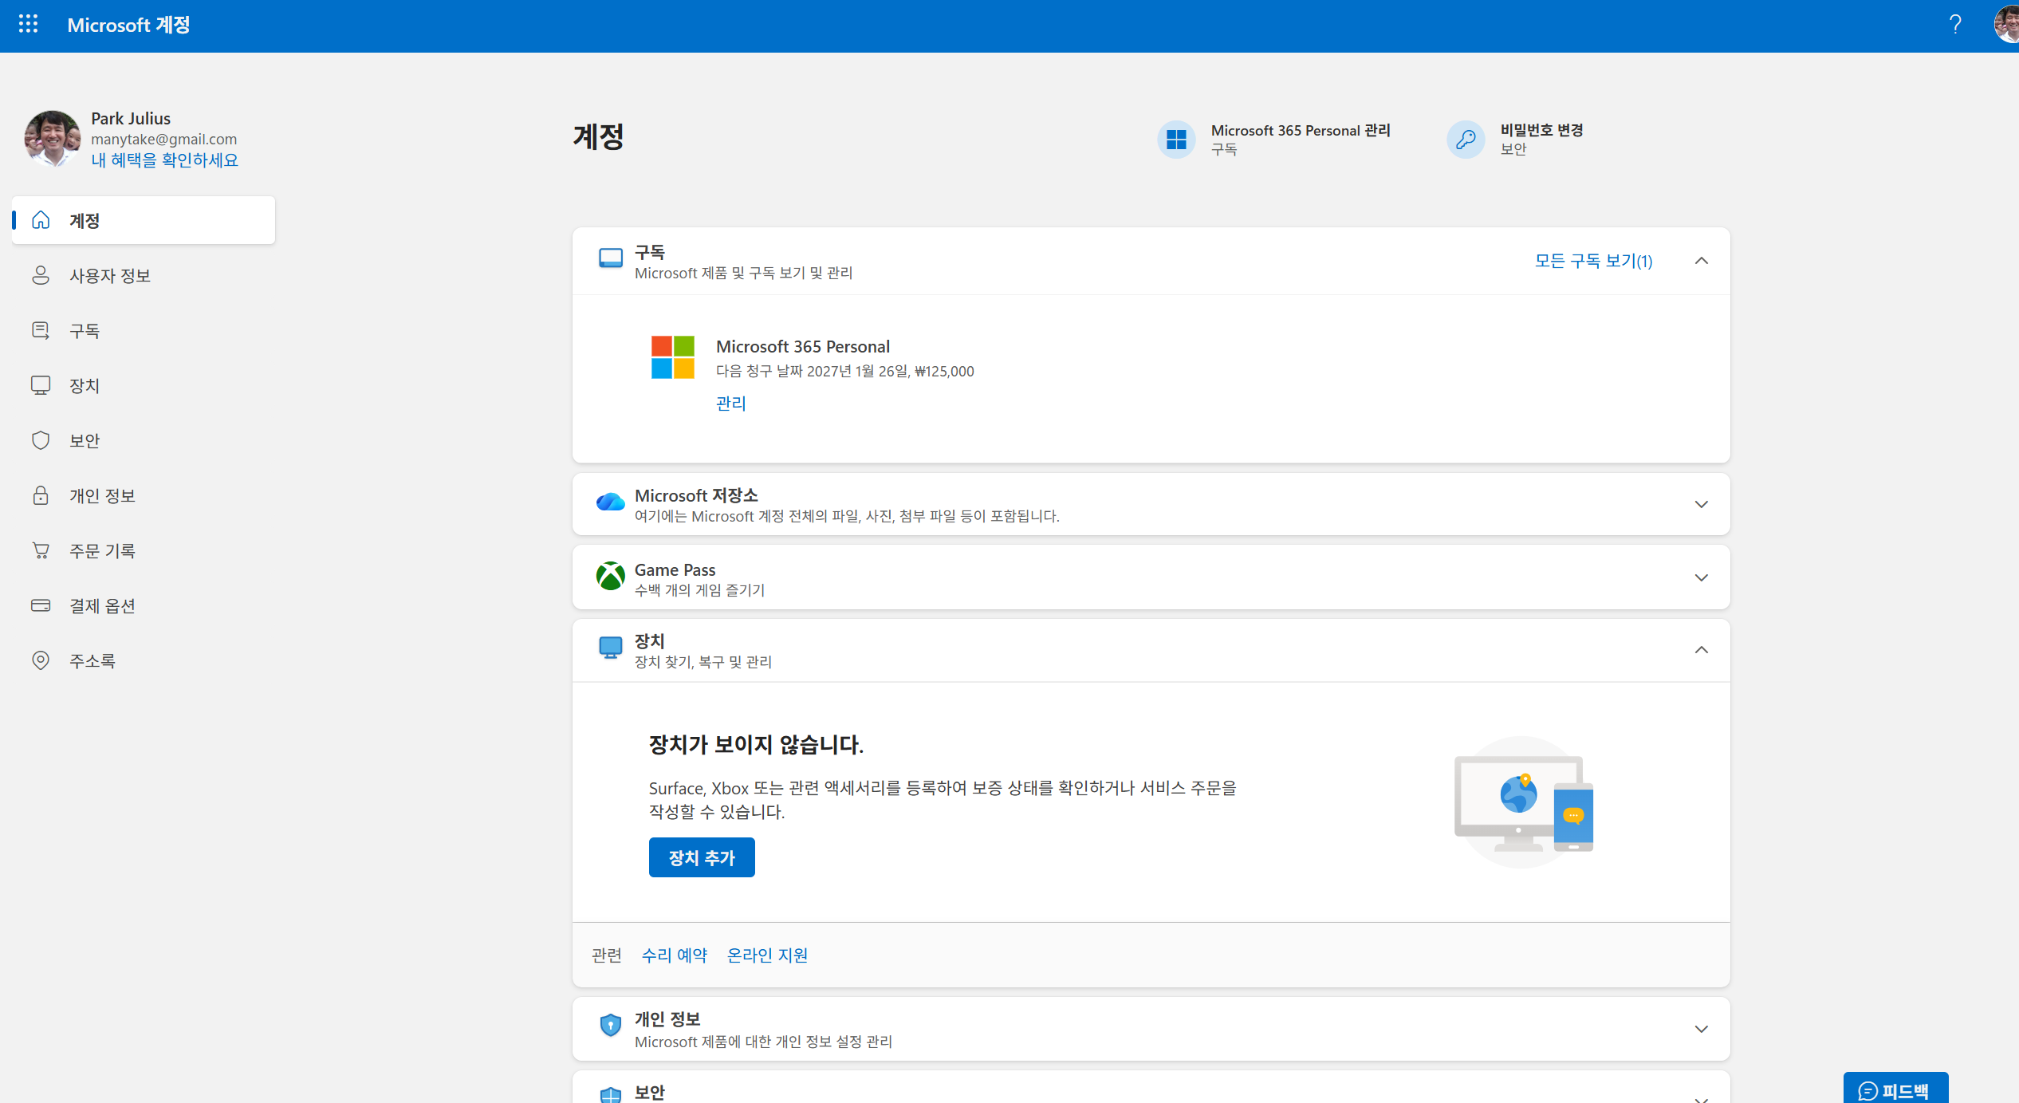Click the Game Pass card title
Viewport: 2019px width, 1103px height.
click(x=675, y=569)
